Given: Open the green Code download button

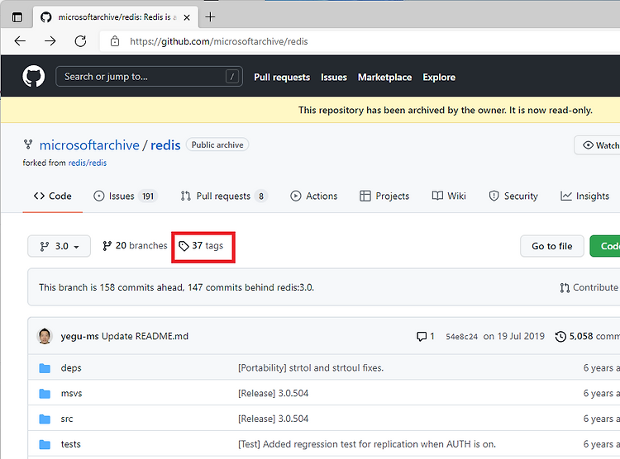Looking at the screenshot, I should pyautogui.click(x=605, y=246).
